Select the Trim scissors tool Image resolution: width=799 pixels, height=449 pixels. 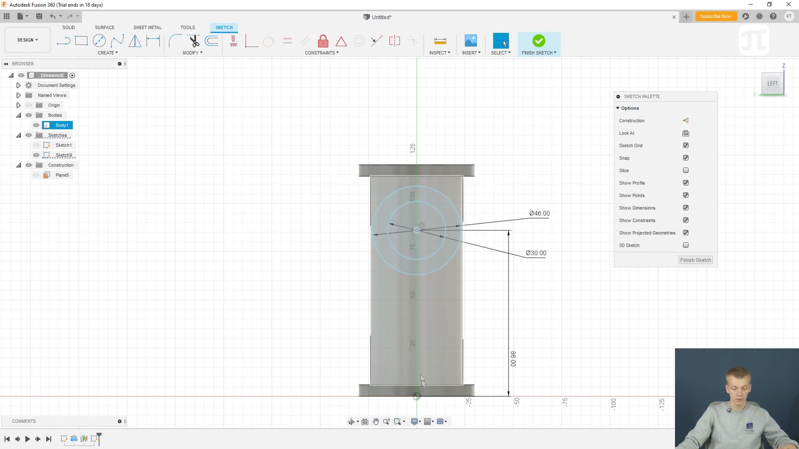(194, 41)
